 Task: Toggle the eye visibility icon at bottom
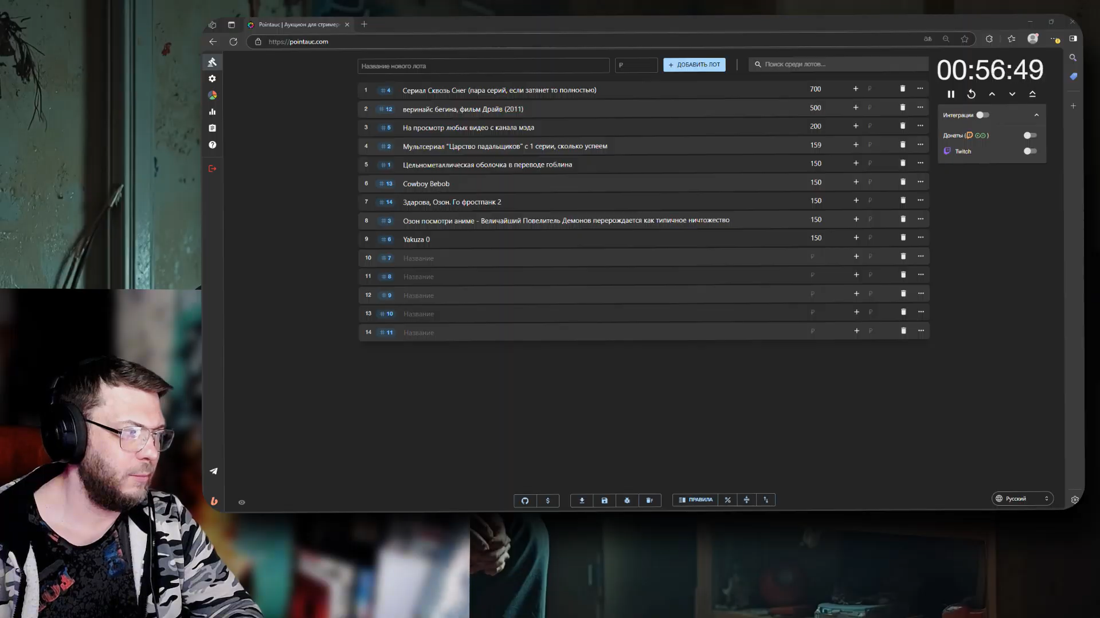(242, 502)
